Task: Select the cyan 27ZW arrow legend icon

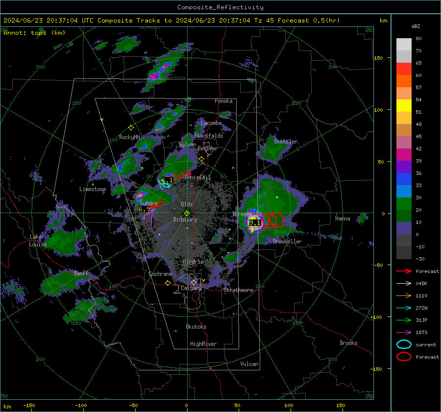Action: pyautogui.click(x=404, y=308)
